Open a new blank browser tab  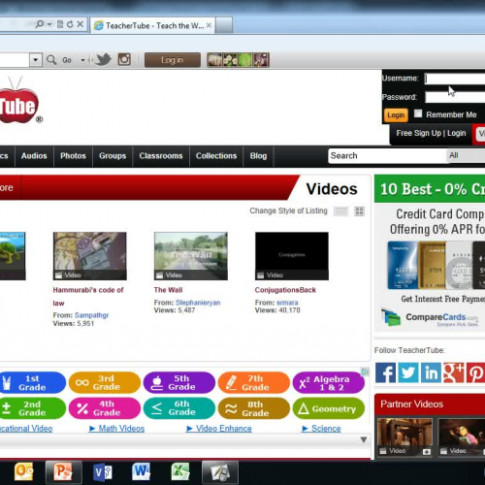[x=224, y=25]
